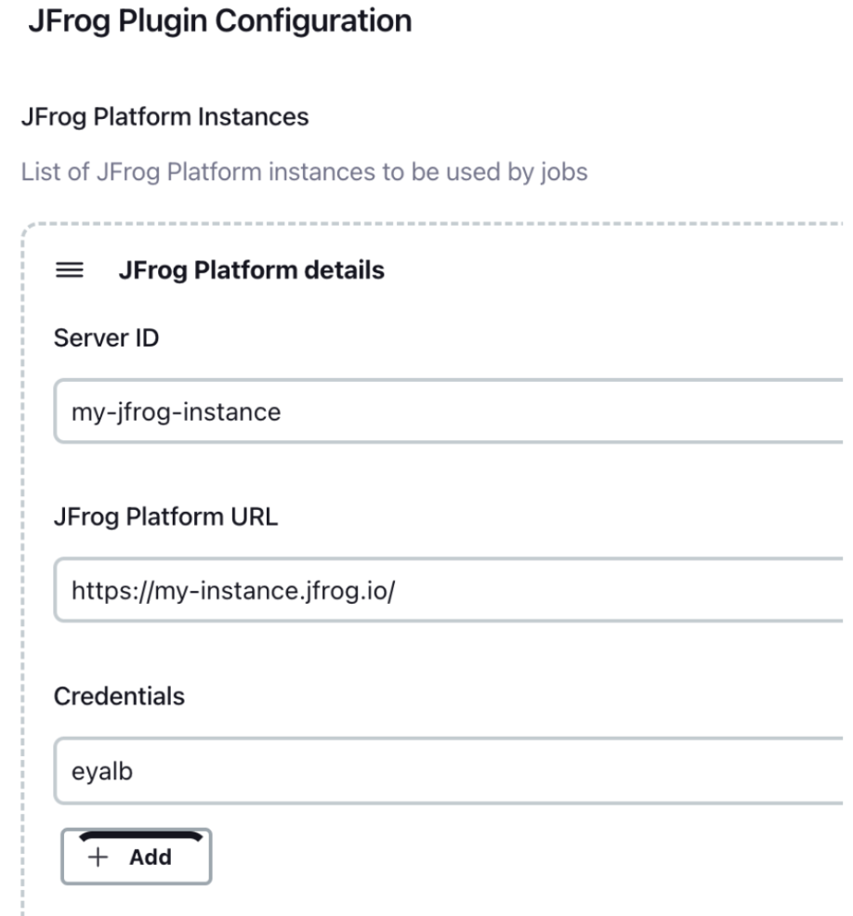Viewport: 853px width, 916px height.
Task: Click the JFrog Platform Instances section title
Action: 164,118
